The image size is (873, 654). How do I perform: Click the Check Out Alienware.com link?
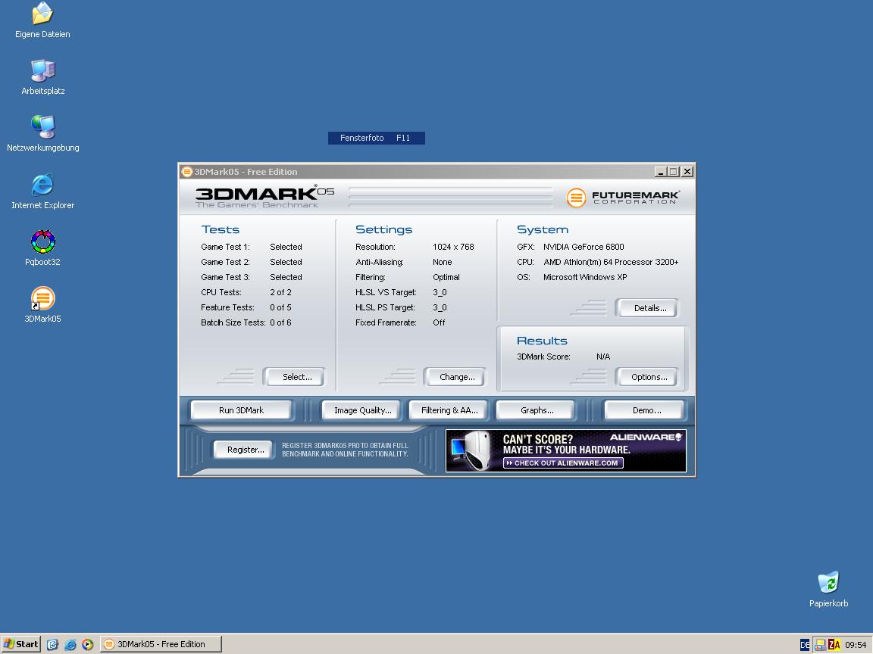click(563, 462)
